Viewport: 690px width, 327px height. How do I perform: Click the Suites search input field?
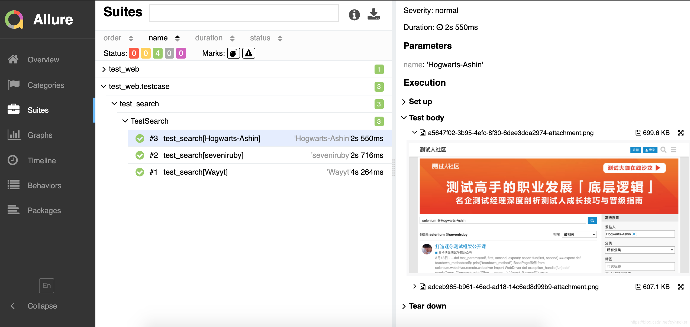[x=244, y=13]
